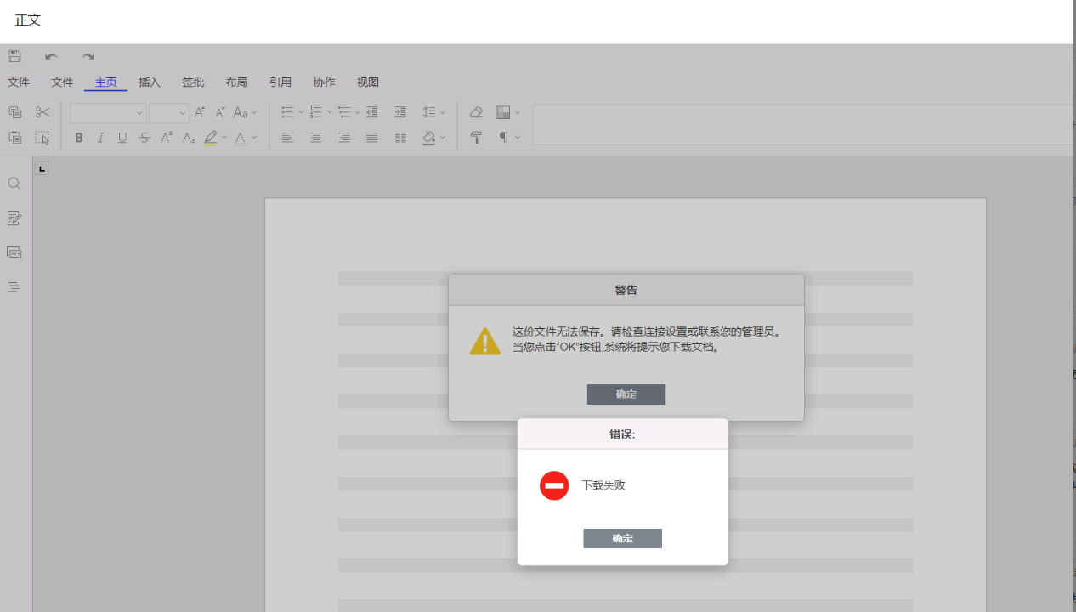The image size is (1076, 612).
Task: Click 确定 in the 警告 warning dialog
Action: coord(626,394)
